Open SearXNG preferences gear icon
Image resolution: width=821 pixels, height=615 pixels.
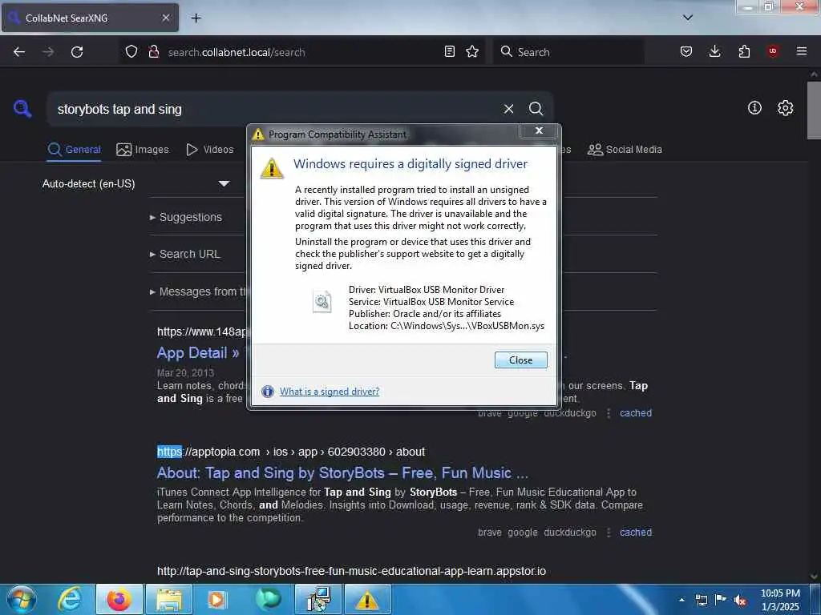pos(785,108)
